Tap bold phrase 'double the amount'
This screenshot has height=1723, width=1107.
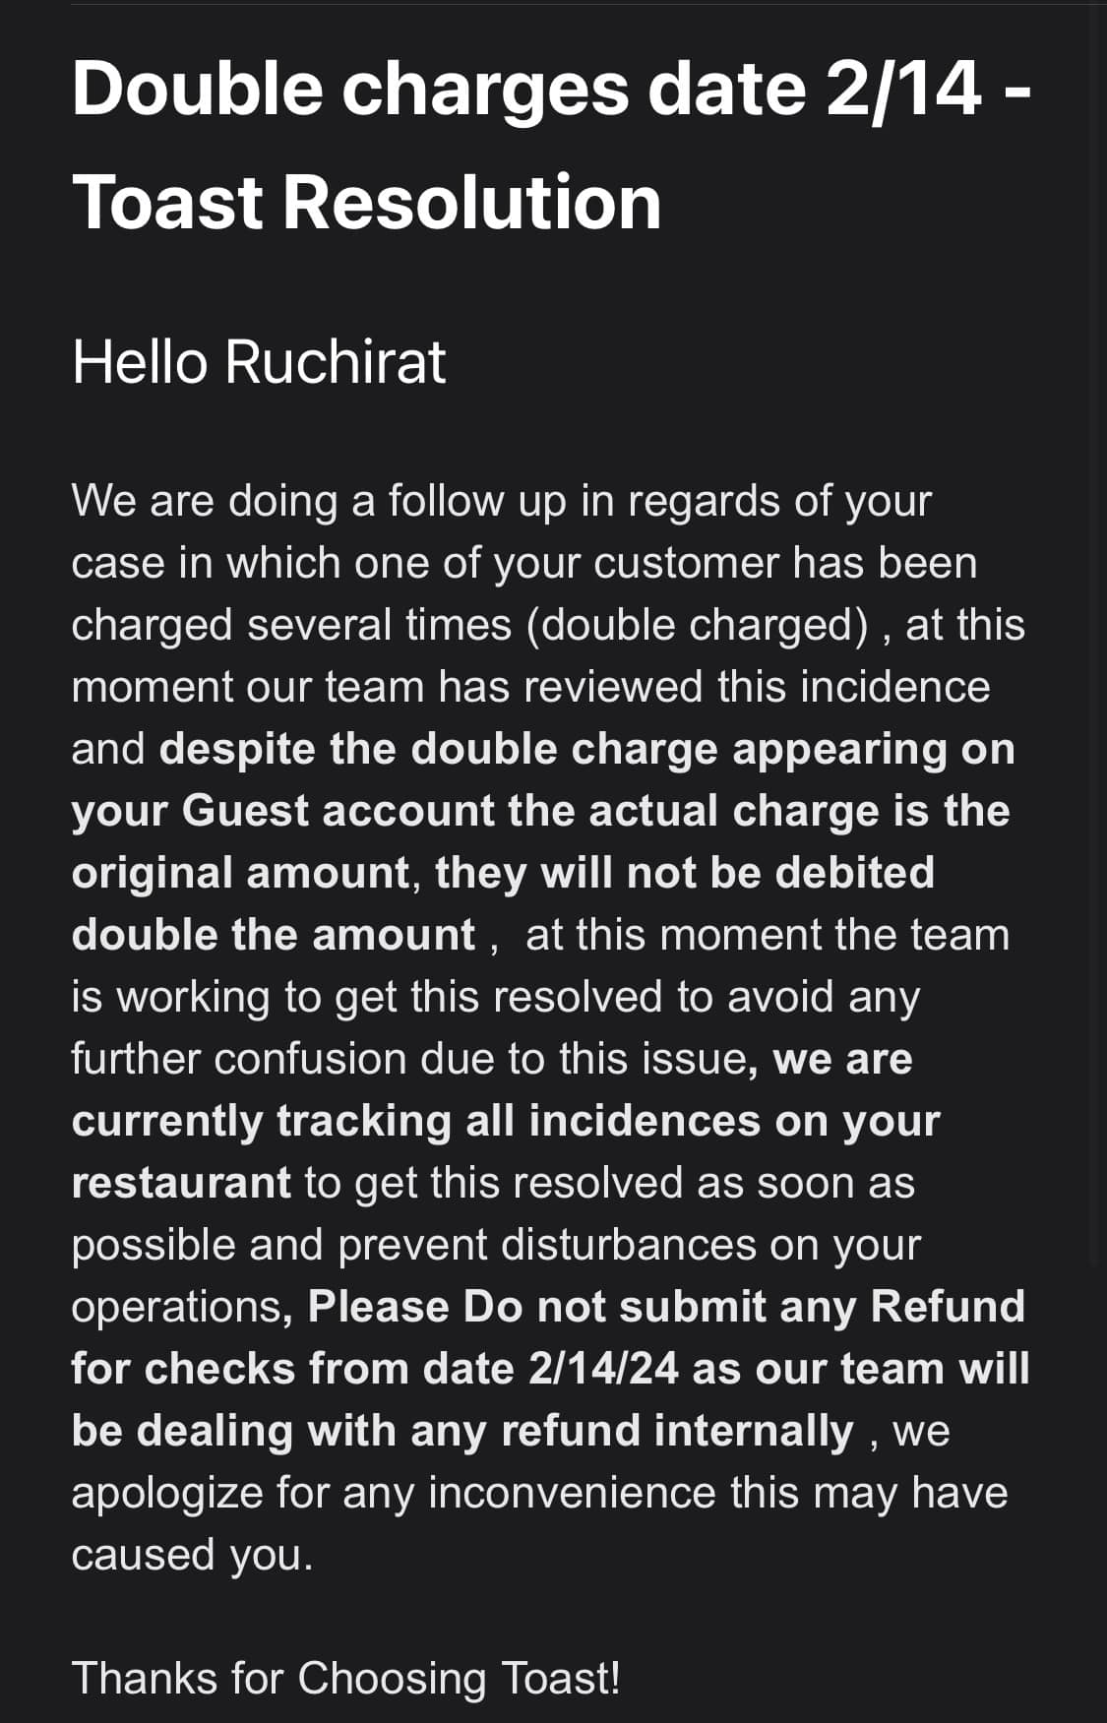click(x=274, y=935)
